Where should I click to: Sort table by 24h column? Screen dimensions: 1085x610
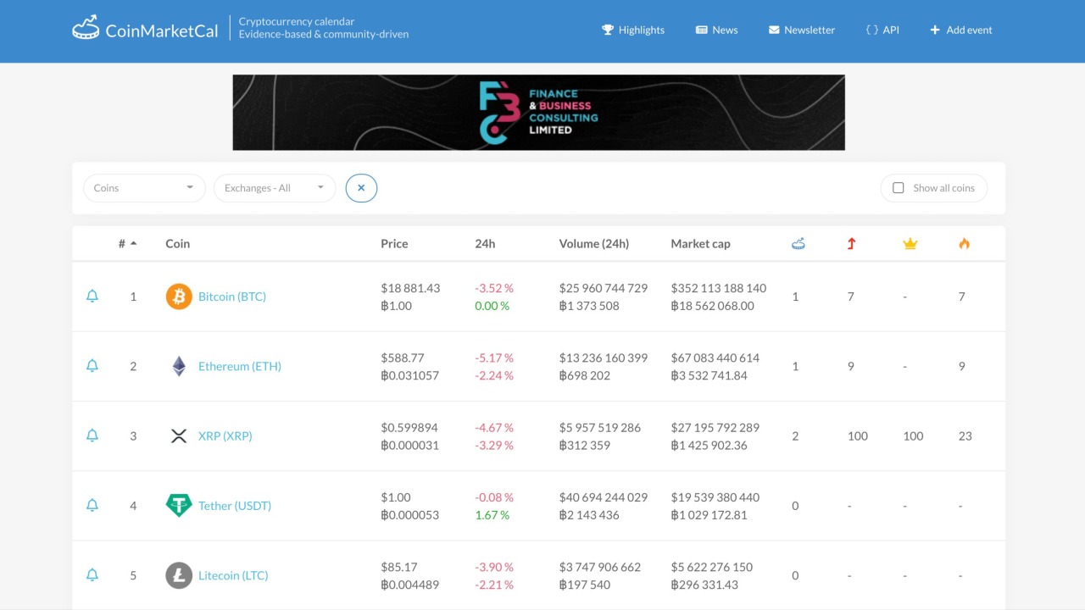[x=485, y=244]
